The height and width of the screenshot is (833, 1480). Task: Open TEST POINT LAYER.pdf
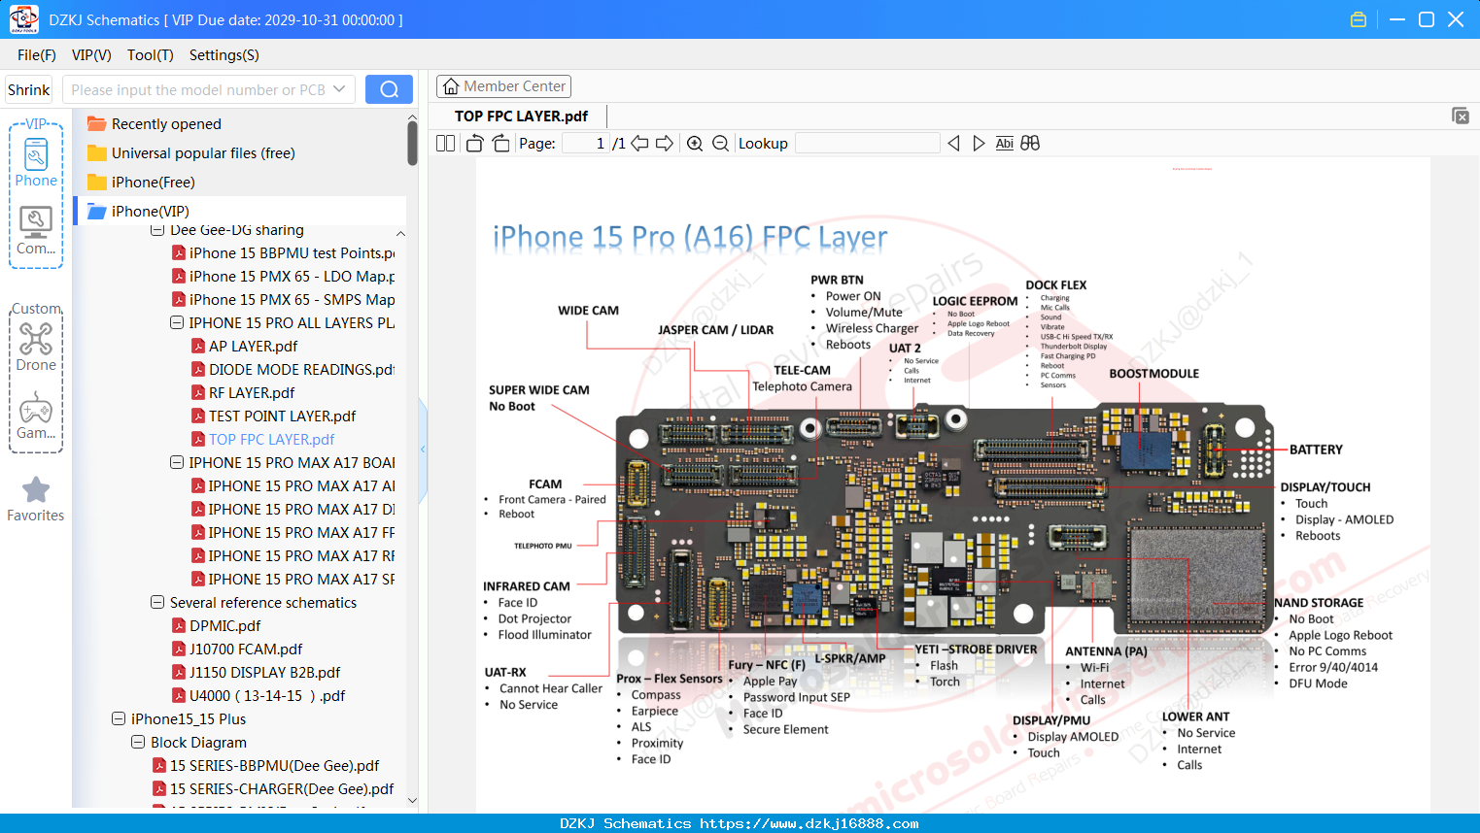point(282,416)
